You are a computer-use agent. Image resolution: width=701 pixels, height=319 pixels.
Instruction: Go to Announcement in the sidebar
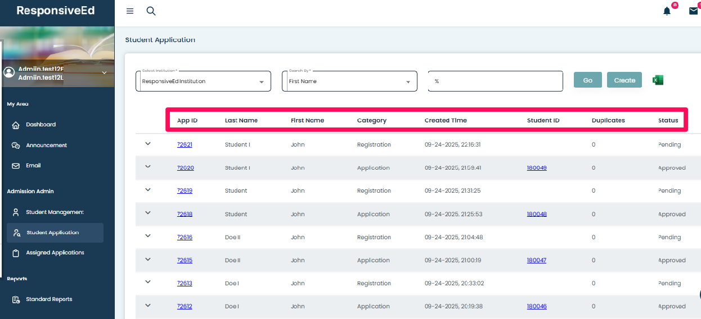point(46,145)
